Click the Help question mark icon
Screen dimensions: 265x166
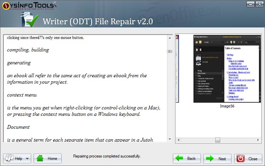9,159
